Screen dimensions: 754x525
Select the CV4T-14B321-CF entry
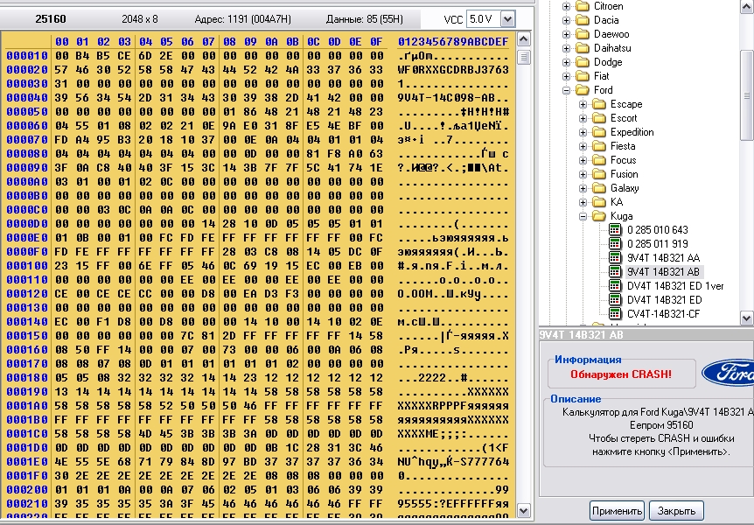click(663, 314)
